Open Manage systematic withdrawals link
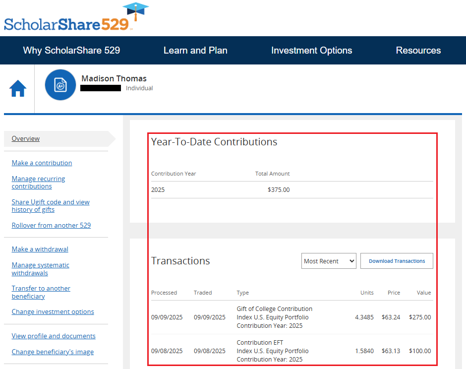This screenshot has width=466, height=369. tap(40, 269)
